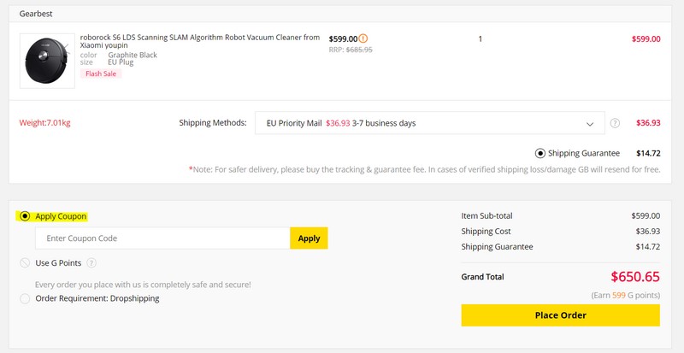Click the item quantity value 1
Image resolution: width=684 pixels, height=353 pixels.
481,38
